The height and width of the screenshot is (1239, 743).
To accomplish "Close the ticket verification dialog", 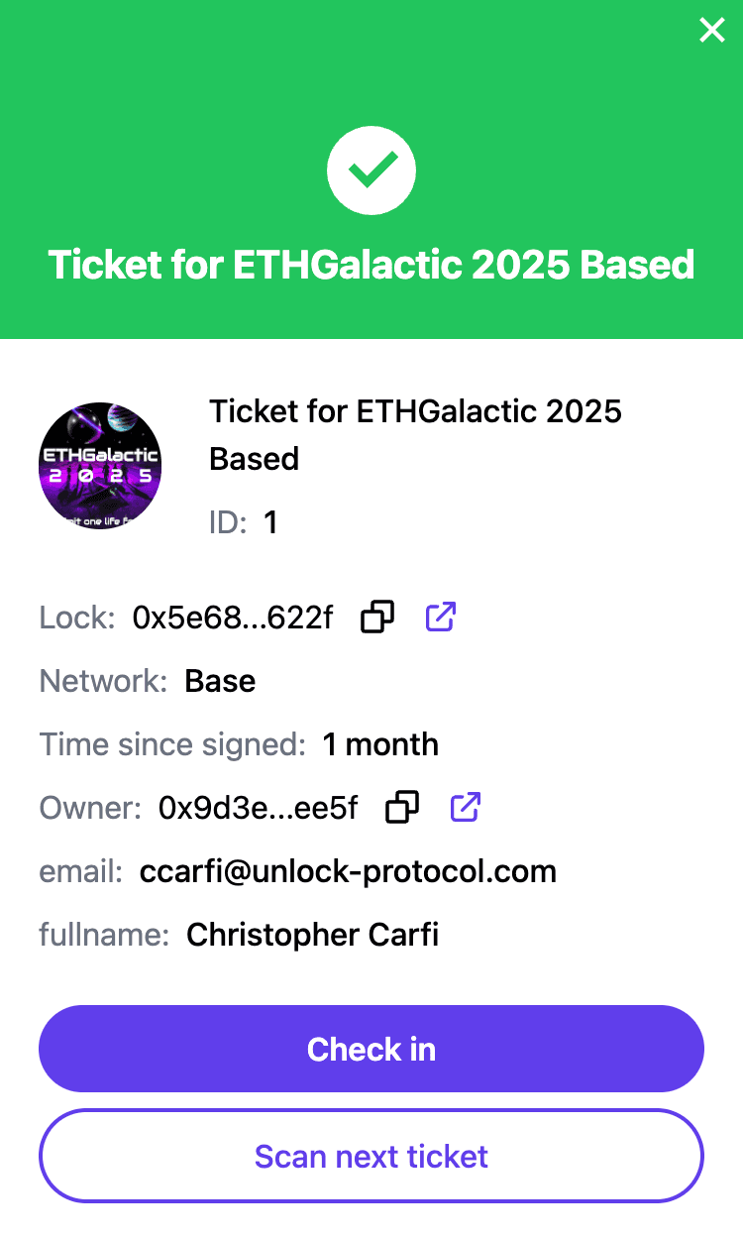I will (x=712, y=31).
